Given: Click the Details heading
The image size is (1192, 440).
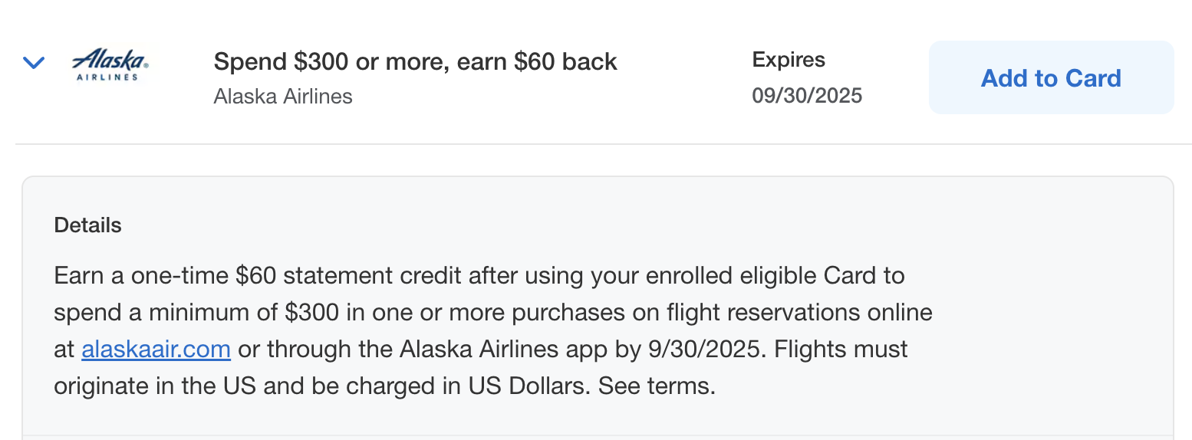Looking at the screenshot, I should 87,225.
